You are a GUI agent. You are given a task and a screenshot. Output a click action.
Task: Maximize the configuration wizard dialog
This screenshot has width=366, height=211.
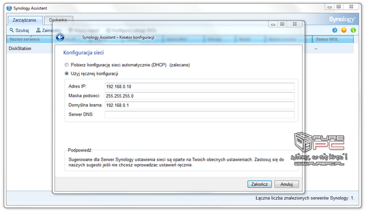[283, 24]
